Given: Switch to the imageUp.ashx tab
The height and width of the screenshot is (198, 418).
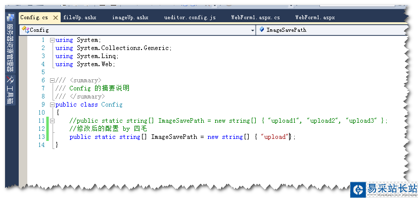Looking at the screenshot, I should tap(130, 18).
